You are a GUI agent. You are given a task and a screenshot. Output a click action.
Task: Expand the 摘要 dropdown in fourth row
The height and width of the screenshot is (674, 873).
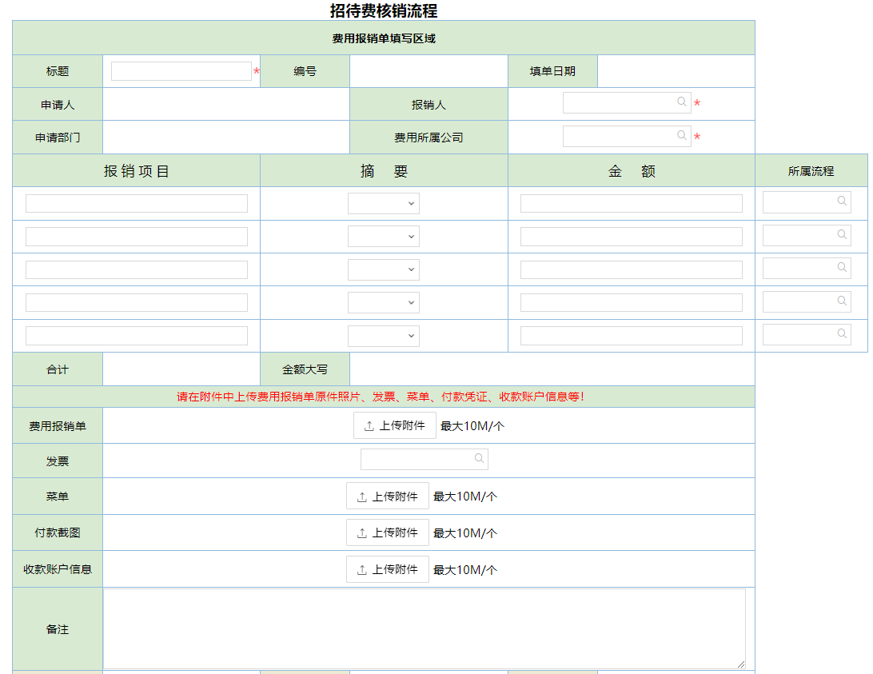pyautogui.click(x=384, y=302)
